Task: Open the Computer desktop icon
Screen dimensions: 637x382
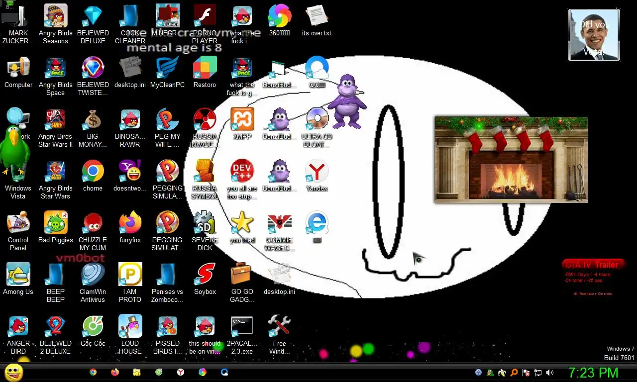Action: click(18, 73)
